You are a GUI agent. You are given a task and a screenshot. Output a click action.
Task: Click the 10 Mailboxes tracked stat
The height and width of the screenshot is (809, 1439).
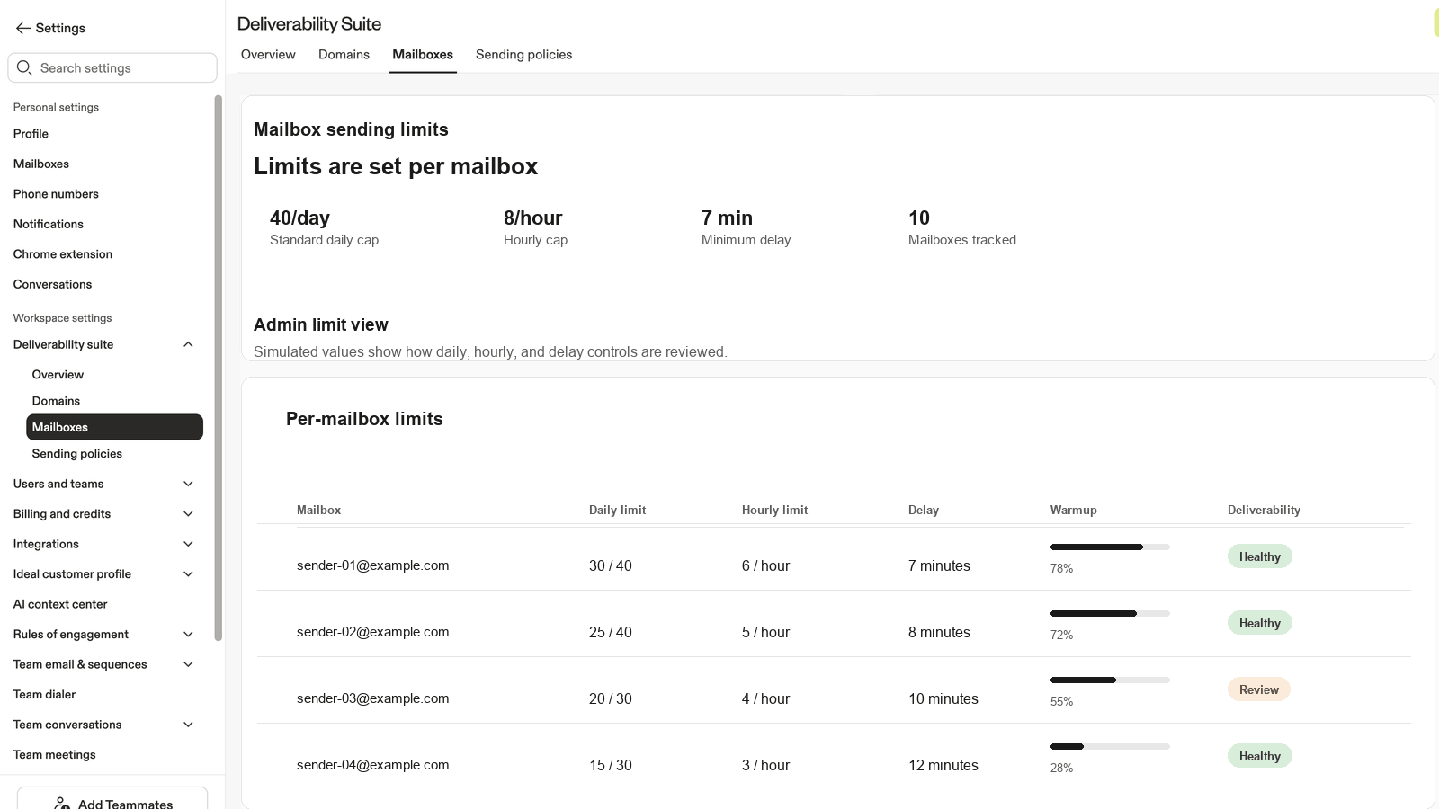[961, 227]
